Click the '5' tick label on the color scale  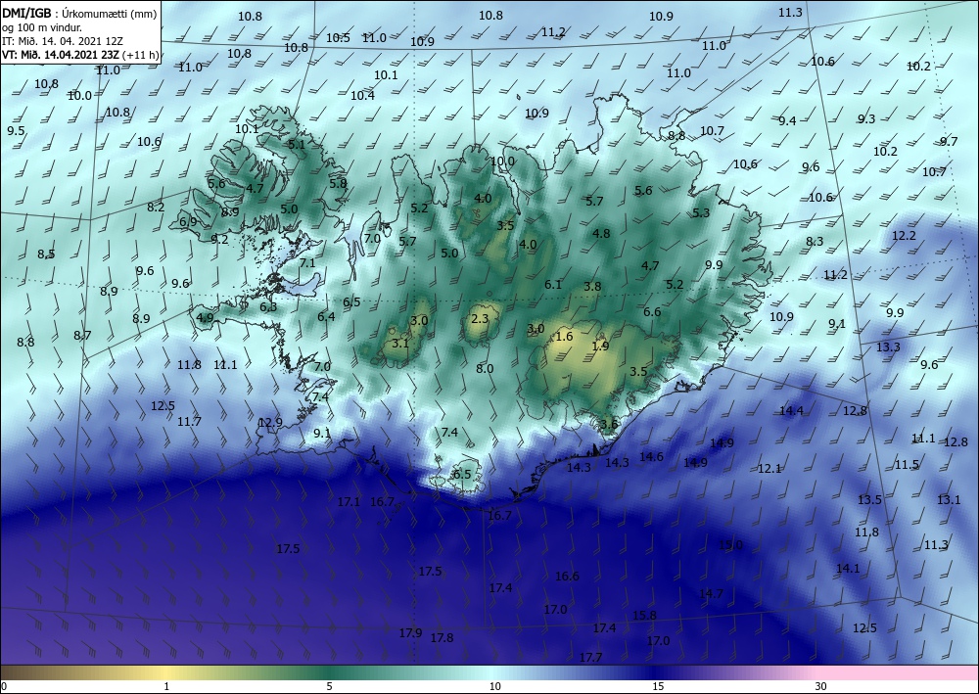point(329,686)
